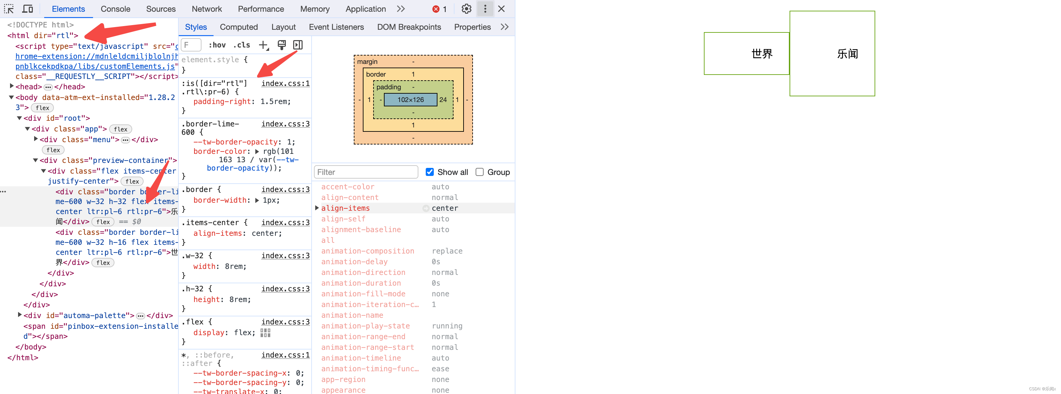The image size is (1061, 394).
Task: Focus the styles filter field
Action: (191, 45)
